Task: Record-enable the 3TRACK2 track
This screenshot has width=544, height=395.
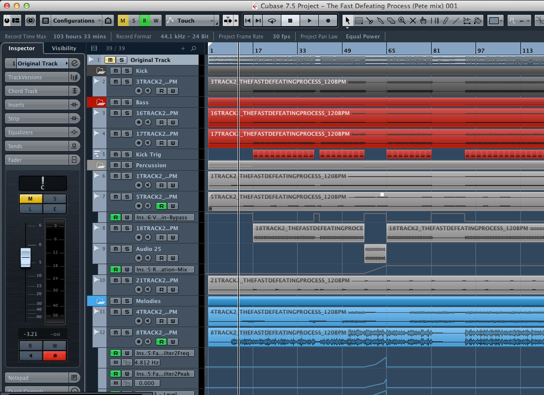Action: click(x=138, y=91)
